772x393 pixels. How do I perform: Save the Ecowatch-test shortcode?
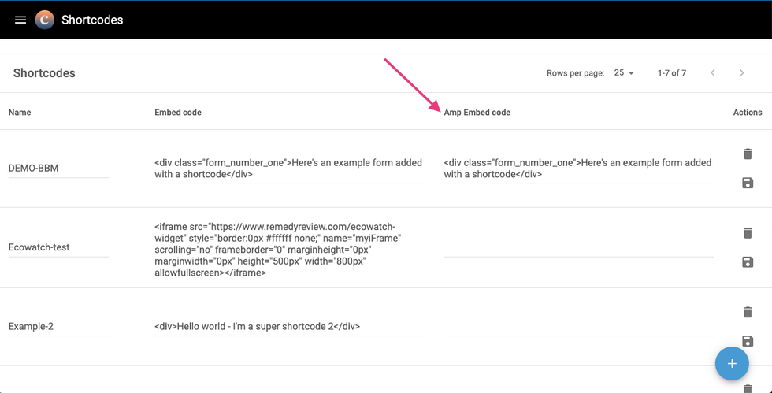(748, 261)
